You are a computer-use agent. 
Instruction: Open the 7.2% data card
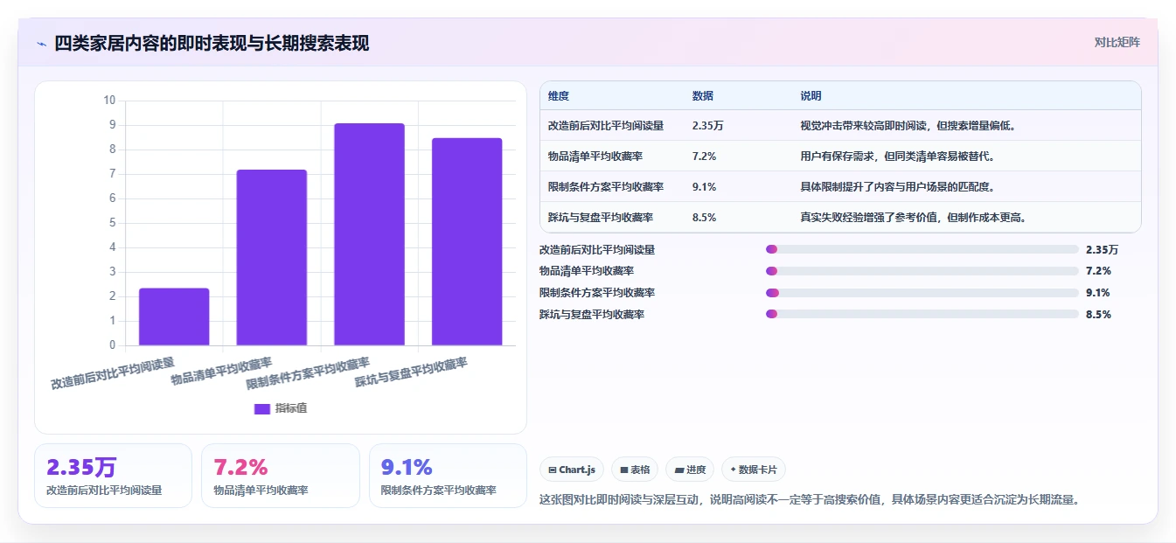pos(281,476)
